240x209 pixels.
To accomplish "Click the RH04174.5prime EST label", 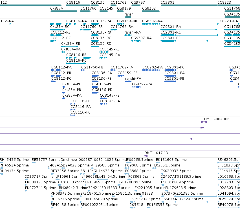I will coord(14,171).
